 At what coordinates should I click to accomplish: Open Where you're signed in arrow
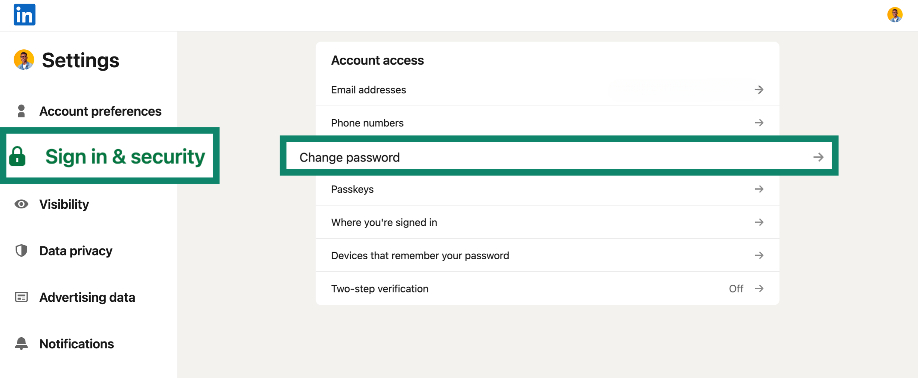[x=760, y=222]
